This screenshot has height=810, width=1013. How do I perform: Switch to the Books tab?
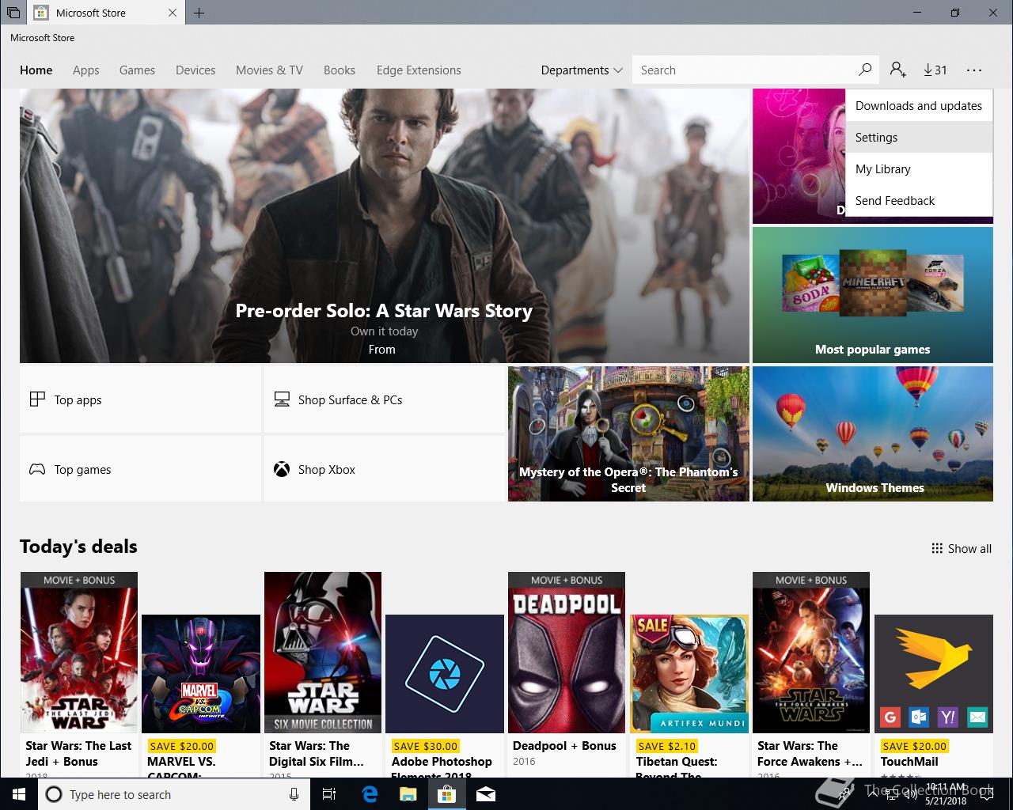pyautogui.click(x=340, y=70)
